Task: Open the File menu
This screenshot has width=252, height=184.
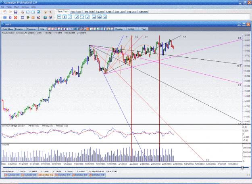Action: [3, 7]
